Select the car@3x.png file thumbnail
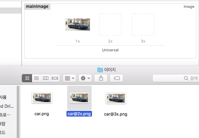This screenshot has height=138, width=199. (116, 98)
